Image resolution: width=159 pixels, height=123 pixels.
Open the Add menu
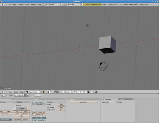pos(14,5)
